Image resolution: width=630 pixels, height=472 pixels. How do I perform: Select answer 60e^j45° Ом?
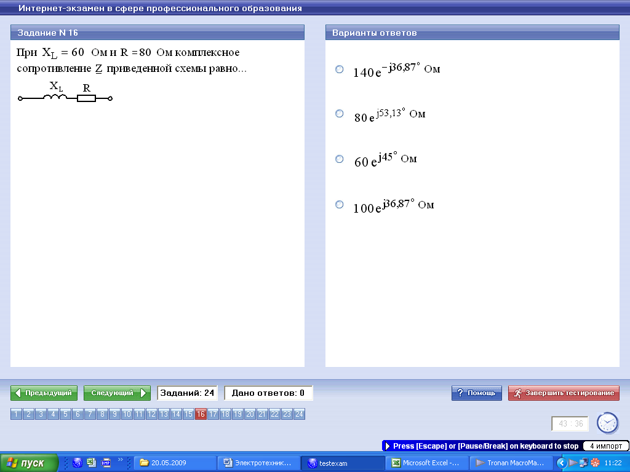click(340, 159)
